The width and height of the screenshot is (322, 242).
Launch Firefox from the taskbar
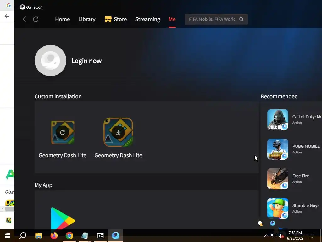point(54,236)
